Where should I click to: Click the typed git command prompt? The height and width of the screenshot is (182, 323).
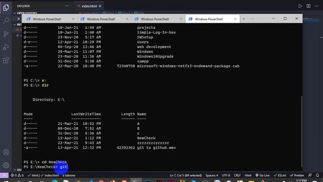pyautogui.click(x=64, y=167)
